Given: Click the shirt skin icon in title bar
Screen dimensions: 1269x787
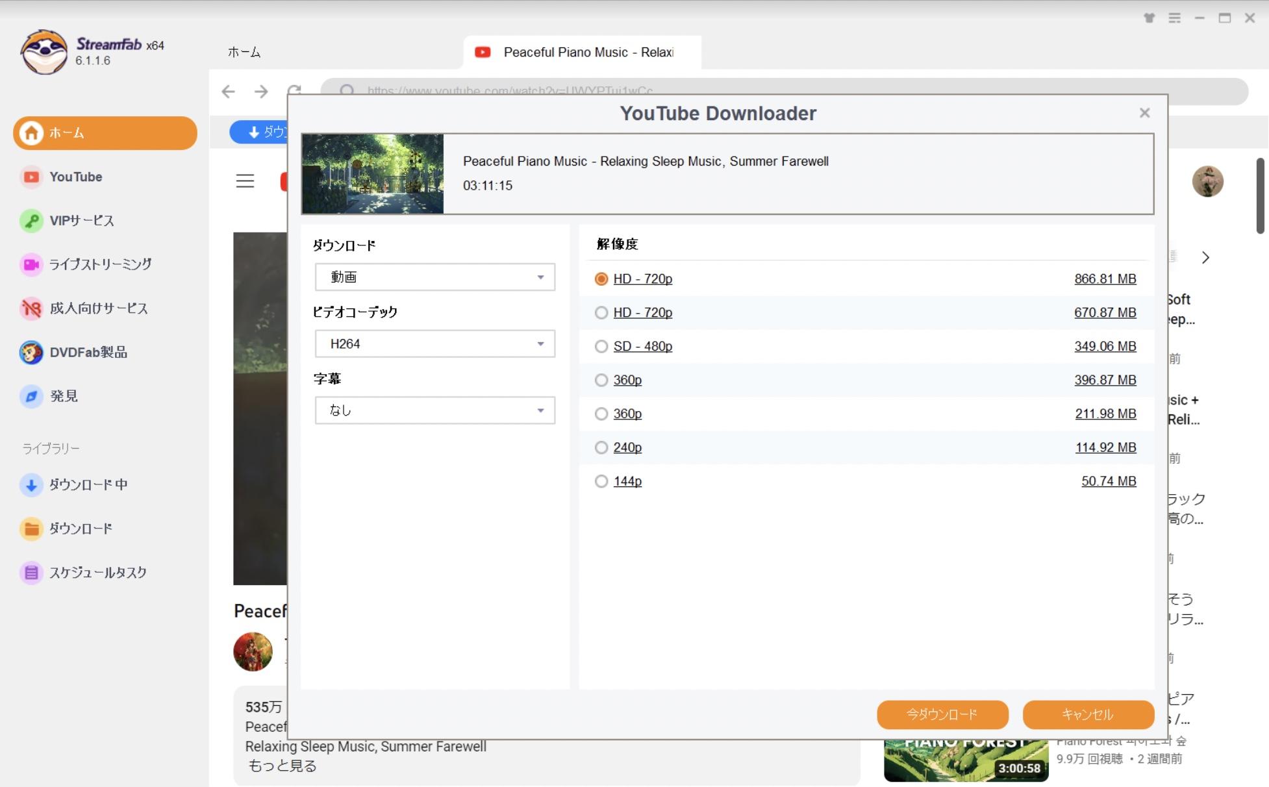Looking at the screenshot, I should click(1150, 18).
